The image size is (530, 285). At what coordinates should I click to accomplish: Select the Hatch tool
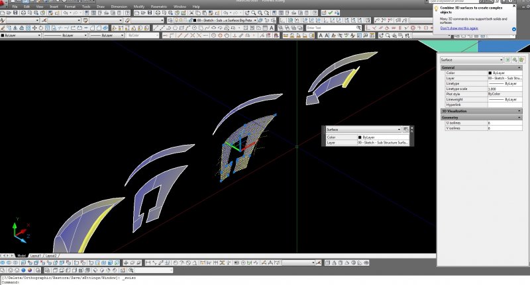(246, 28)
